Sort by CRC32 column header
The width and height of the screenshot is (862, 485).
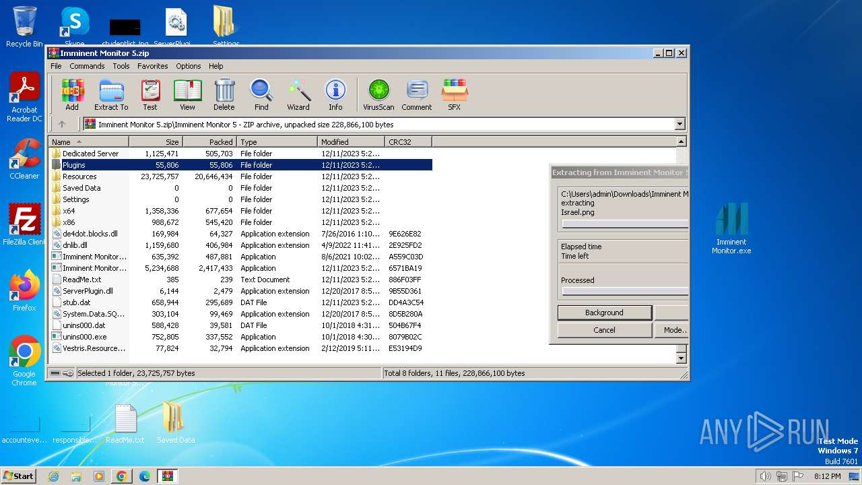408,142
